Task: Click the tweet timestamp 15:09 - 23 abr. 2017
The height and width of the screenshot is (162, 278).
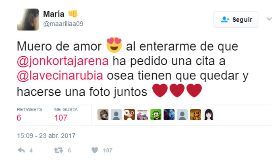Action: tap(46, 136)
